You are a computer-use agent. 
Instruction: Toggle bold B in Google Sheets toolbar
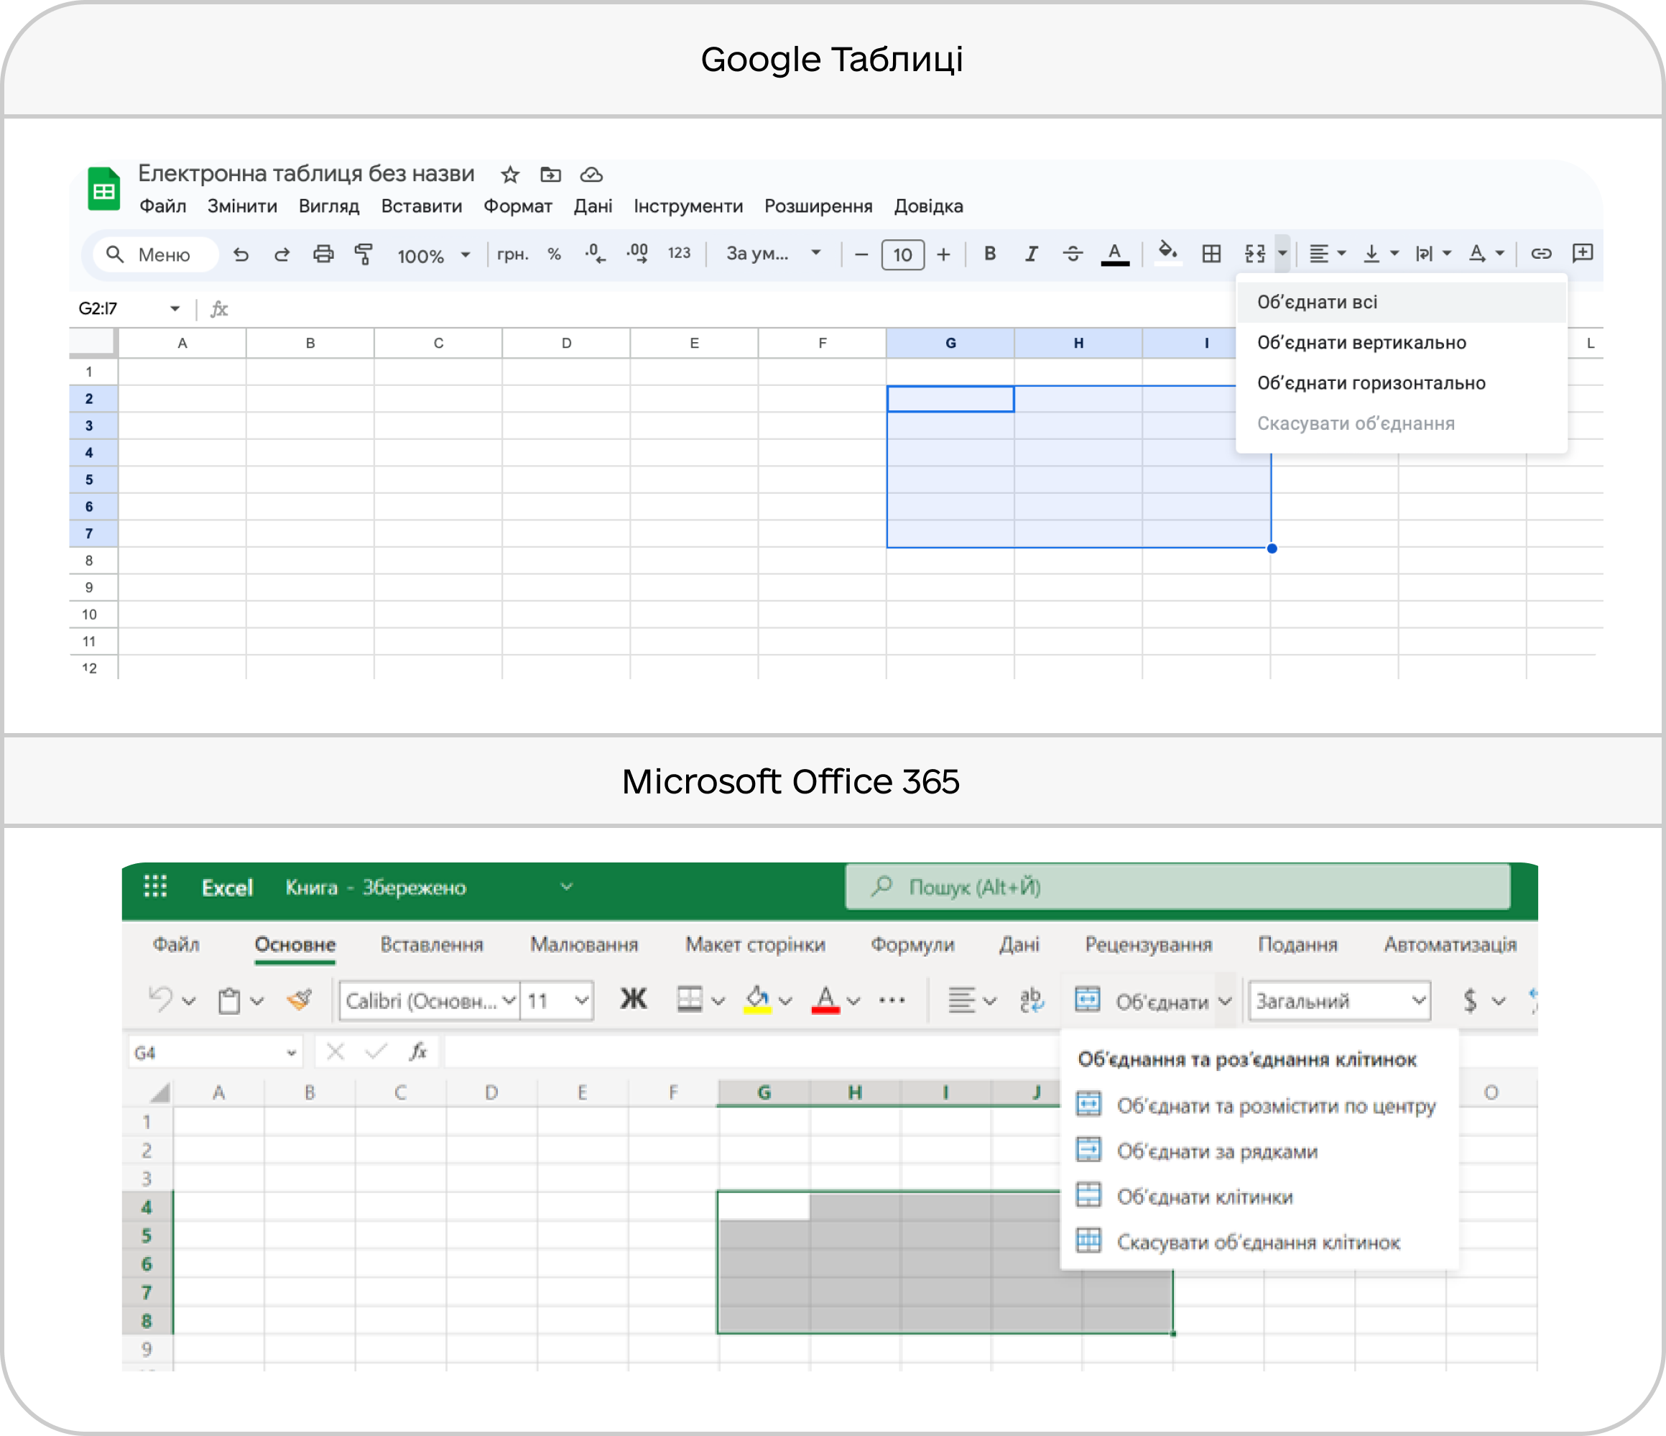(x=990, y=254)
